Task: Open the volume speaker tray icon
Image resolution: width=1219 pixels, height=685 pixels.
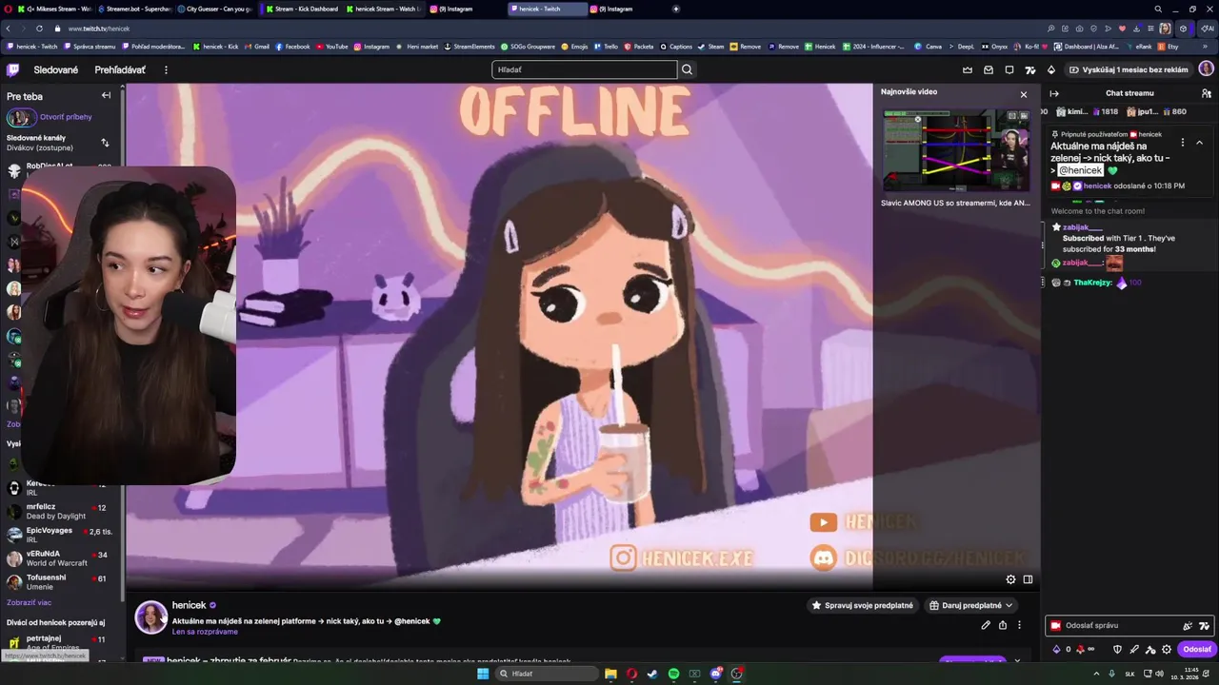Action: click(1157, 674)
